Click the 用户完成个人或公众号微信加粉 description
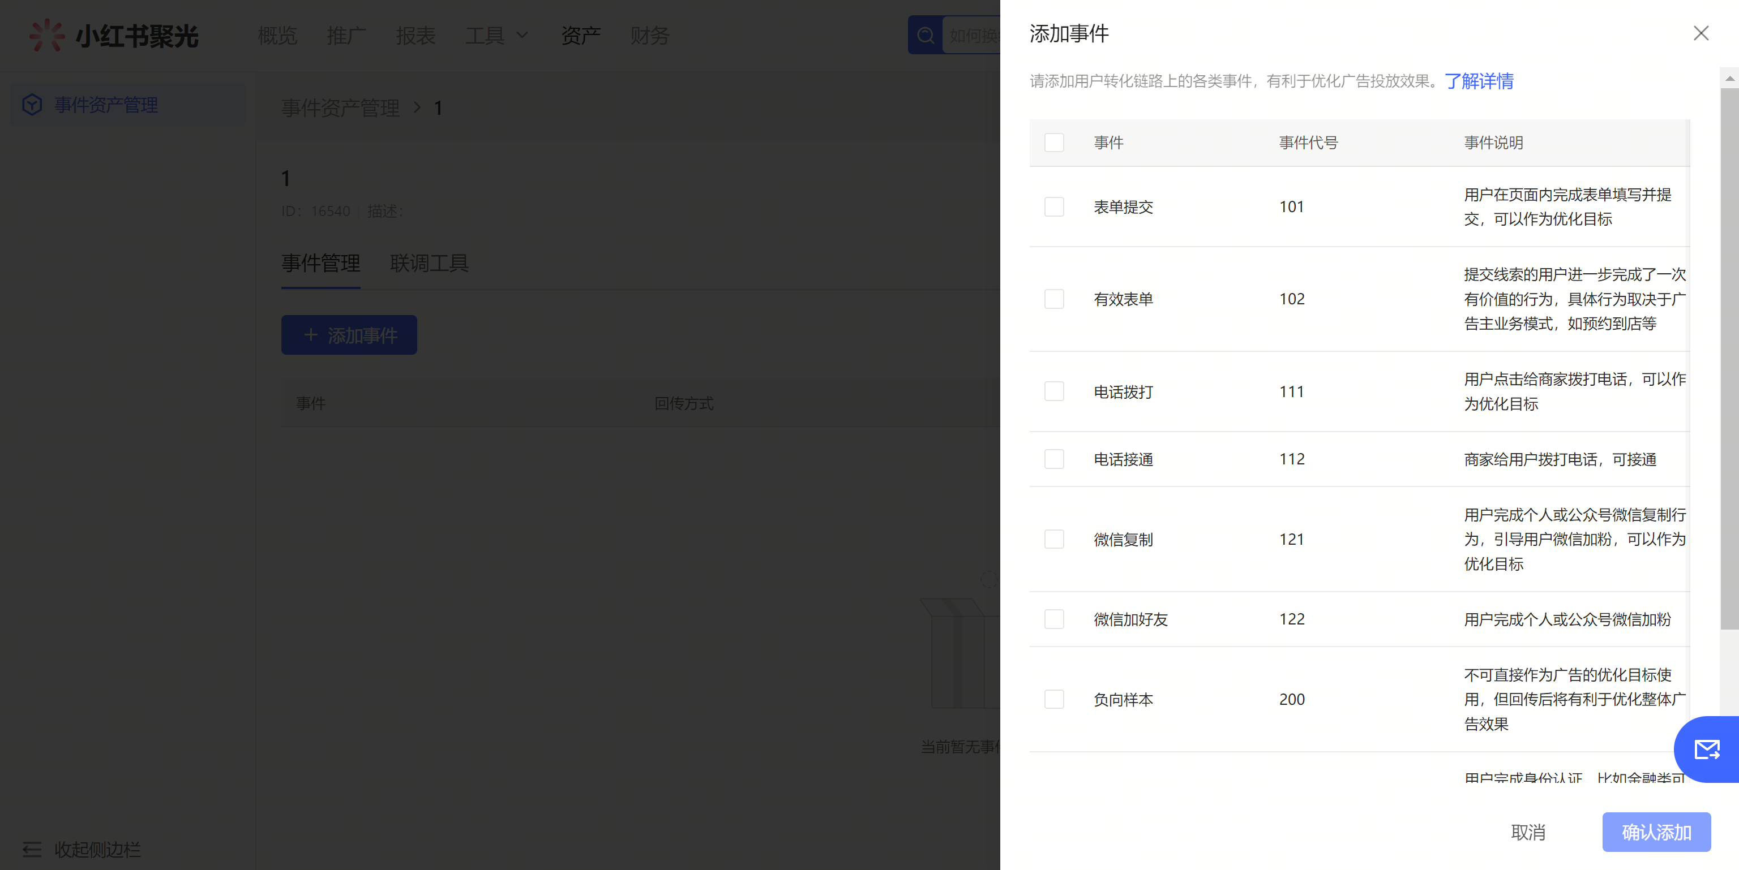This screenshot has height=870, width=1739. tap(1567, 619)
